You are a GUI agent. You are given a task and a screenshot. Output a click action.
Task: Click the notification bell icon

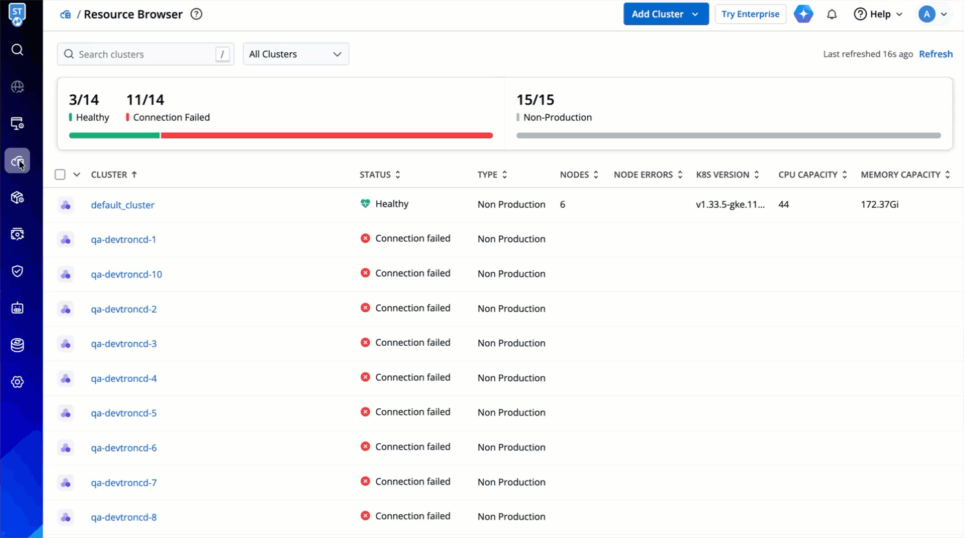(832, 14)
